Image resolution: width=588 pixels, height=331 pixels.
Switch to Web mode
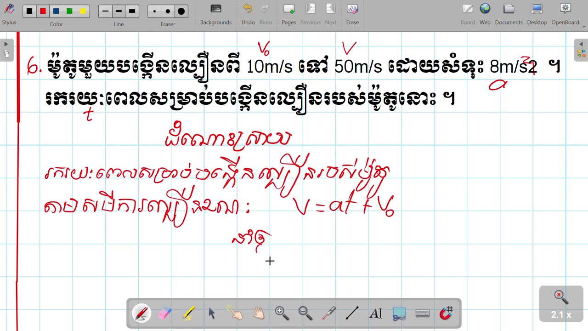point(485,14)
